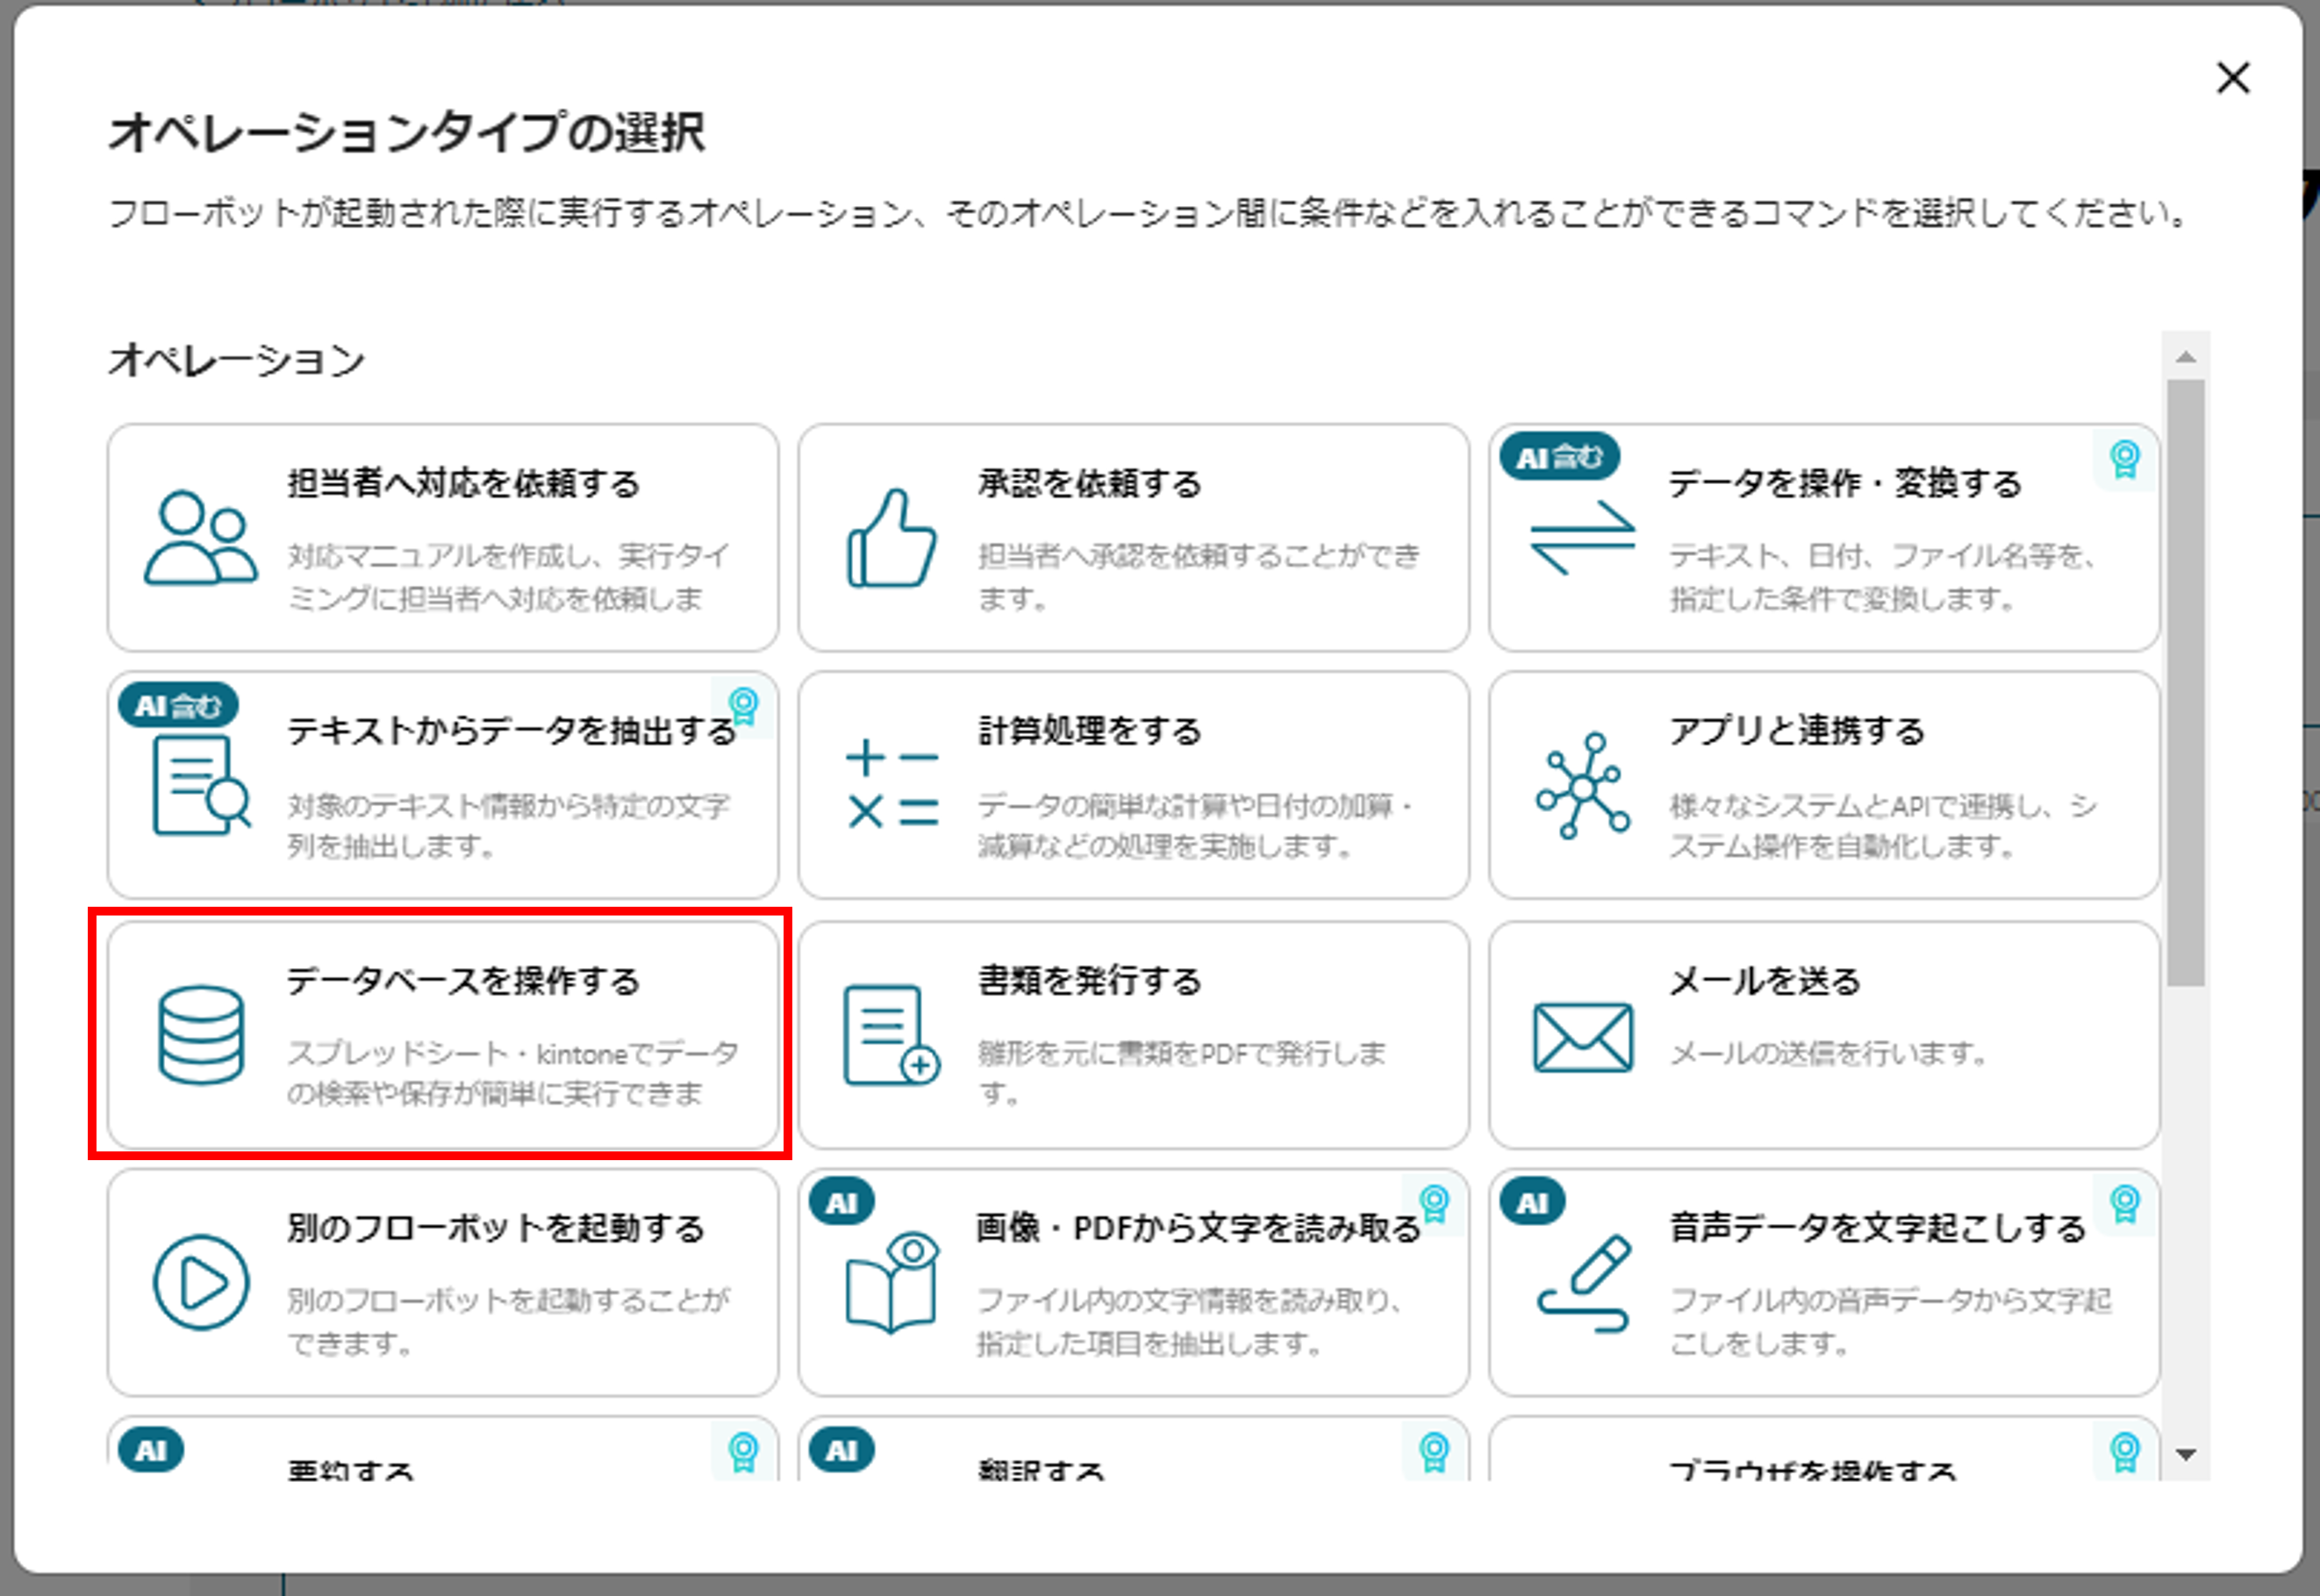Click the network node icon for アプリと連携する
2320x1596 pixels.
point(1582,786)
